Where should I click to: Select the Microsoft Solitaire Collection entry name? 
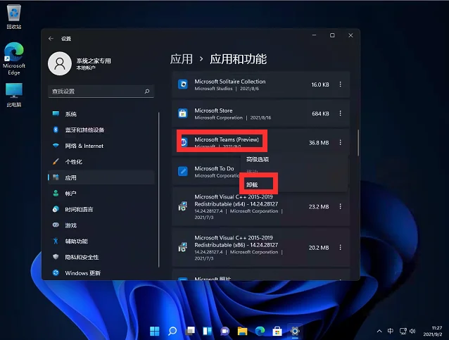pyautogui.click(x=230, y=82)
